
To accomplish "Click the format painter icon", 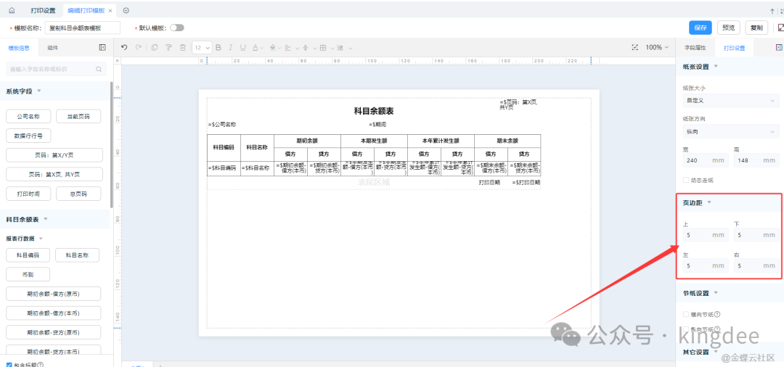I will point(168,47).
